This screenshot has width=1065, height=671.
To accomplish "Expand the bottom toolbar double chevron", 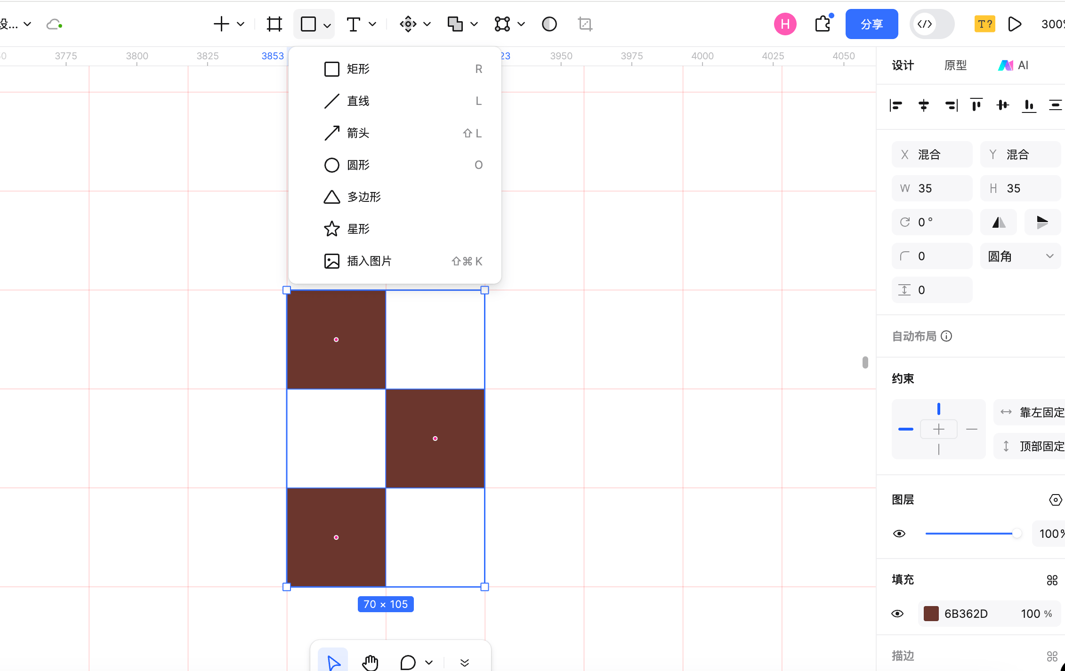I will 464,663.
